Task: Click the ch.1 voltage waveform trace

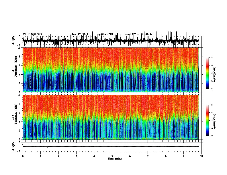Action: pyautogui.click(x=110, y=41)
